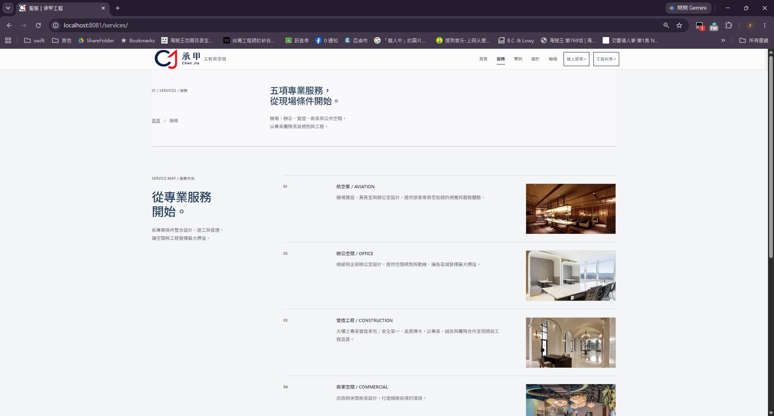This screenshot has height=416, width=774.
Task: Click the TW extension icon
Action: pyautogui.click(x=714, y=26)
